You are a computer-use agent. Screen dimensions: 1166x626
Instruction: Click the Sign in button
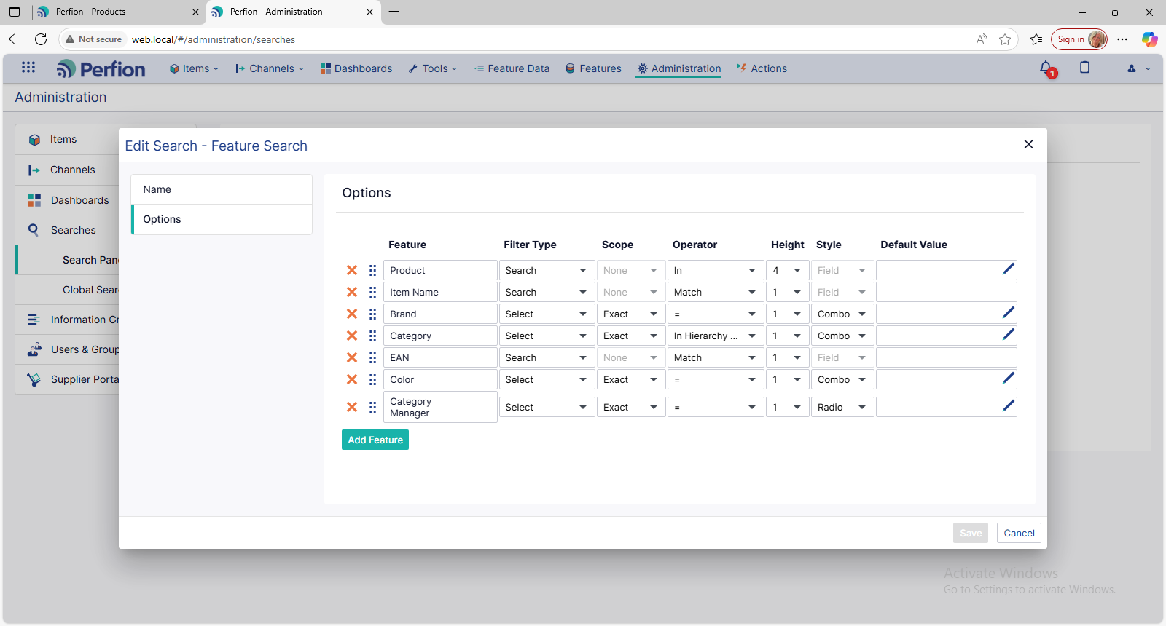[x=1079, y=39]
